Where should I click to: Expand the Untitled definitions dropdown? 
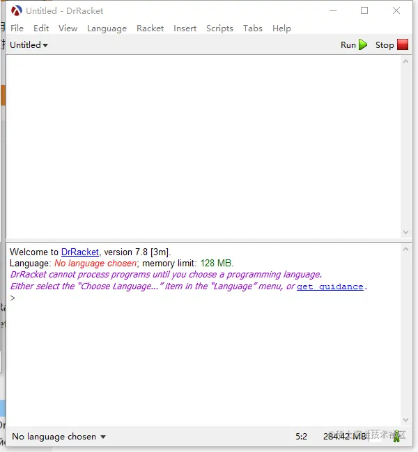coord(29,45)
